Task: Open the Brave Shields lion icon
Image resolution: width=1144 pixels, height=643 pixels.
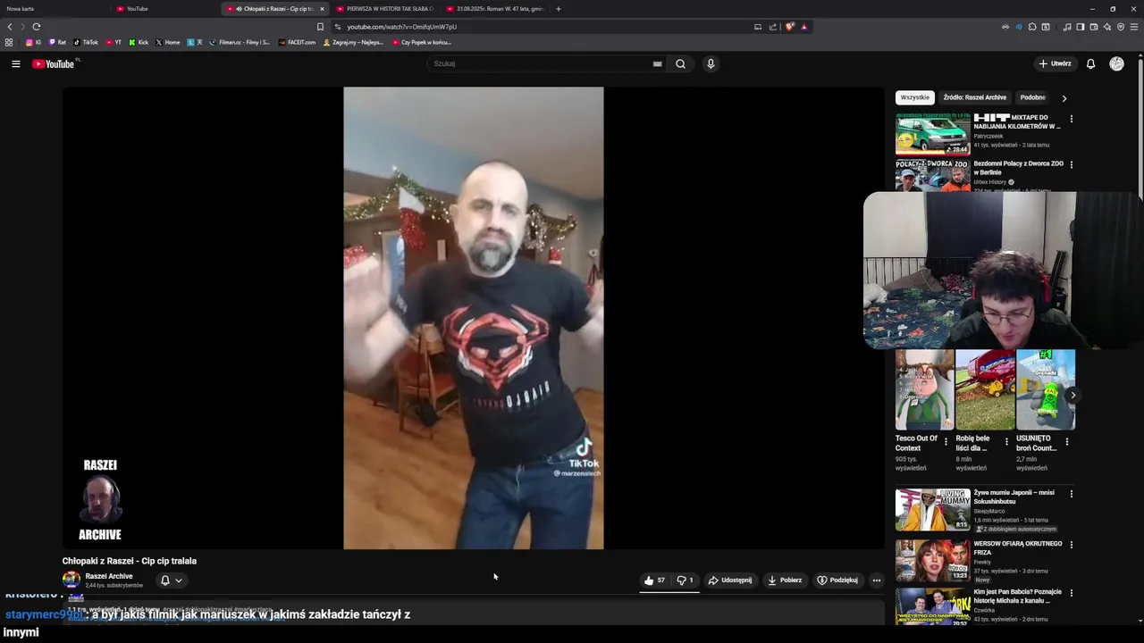Action: click(789, 27)
